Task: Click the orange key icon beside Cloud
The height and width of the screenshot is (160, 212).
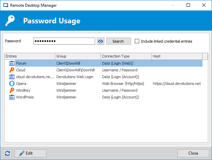Action: [12, 70]
